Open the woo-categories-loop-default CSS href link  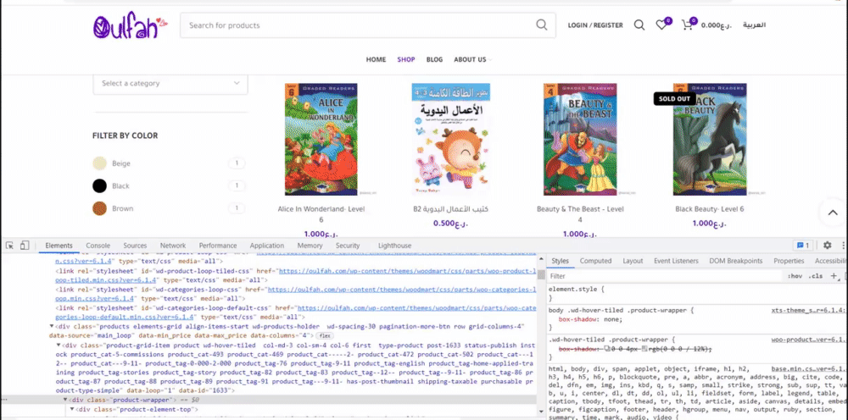pos(296,312)
